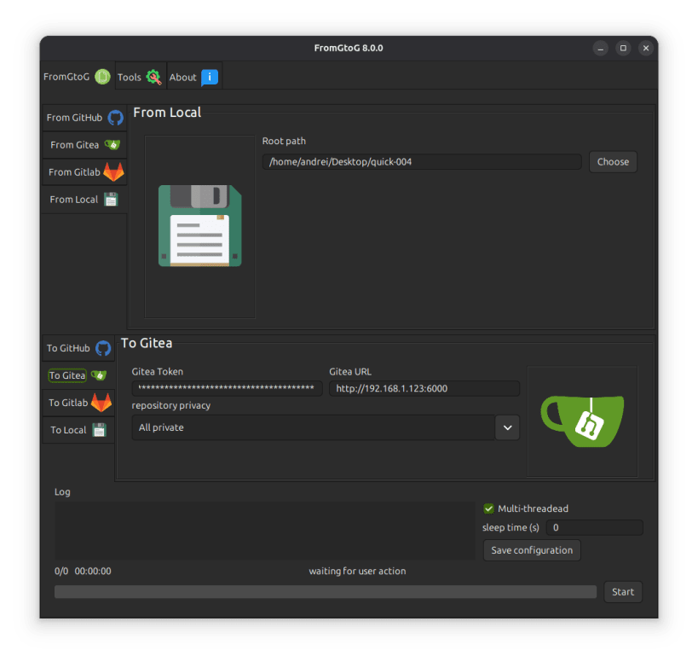Click the large green Gitea cup logo

(582, 421)
